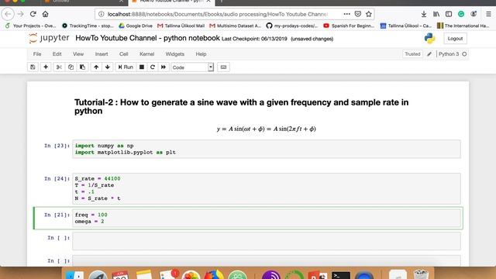Open Terminal from the Dock
The width and height of the screenshot is (496, 279).
341,275
